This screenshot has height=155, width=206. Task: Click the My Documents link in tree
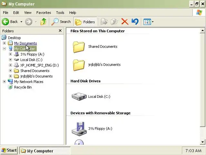pos(25,43)
